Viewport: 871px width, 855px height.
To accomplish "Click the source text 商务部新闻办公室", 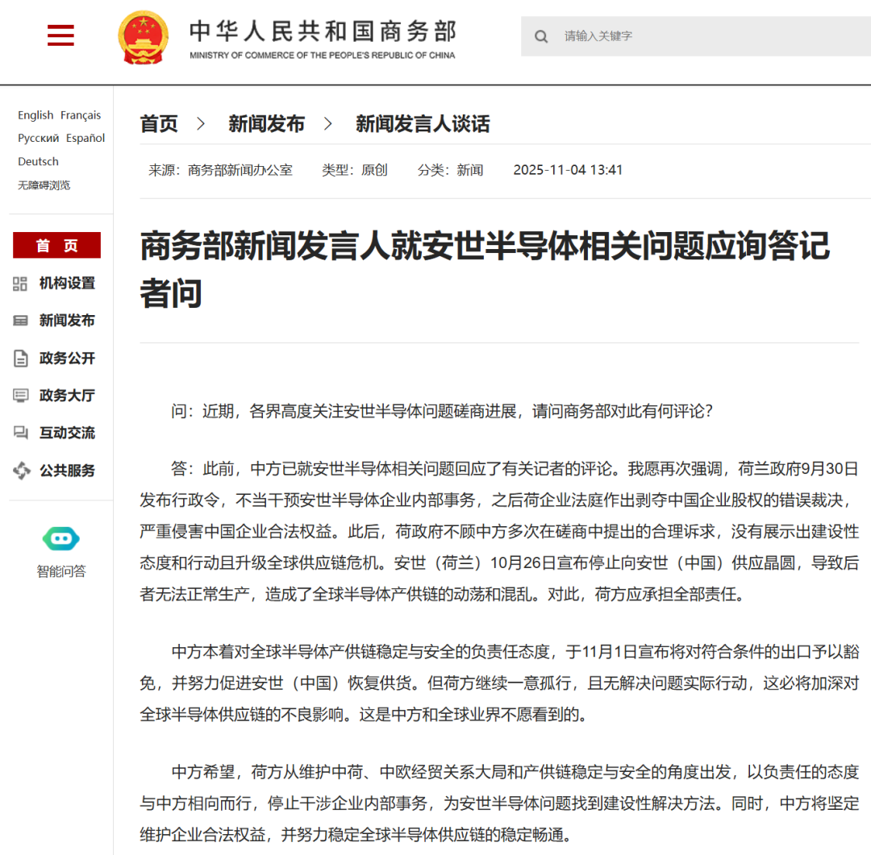I will (240, 170).
